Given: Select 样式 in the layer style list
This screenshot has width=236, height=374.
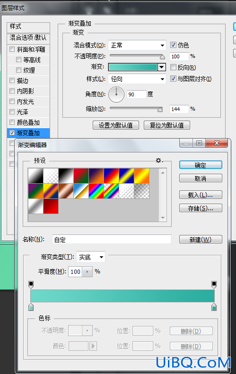Looking at the screenshot, I should point(28,27).
